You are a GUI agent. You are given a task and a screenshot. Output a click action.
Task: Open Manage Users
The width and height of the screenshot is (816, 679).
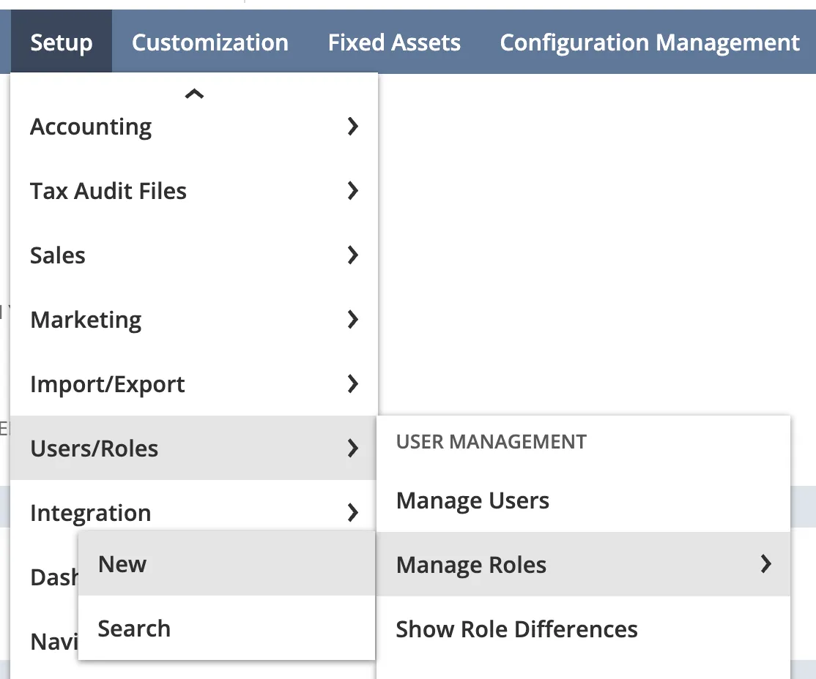[x=583, y=500]
